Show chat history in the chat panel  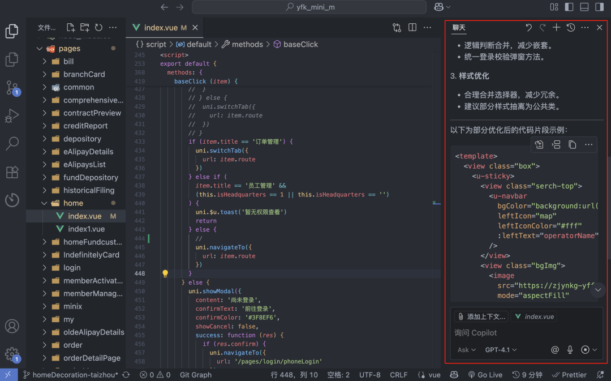pyautogui.click(x=571, y=28)
